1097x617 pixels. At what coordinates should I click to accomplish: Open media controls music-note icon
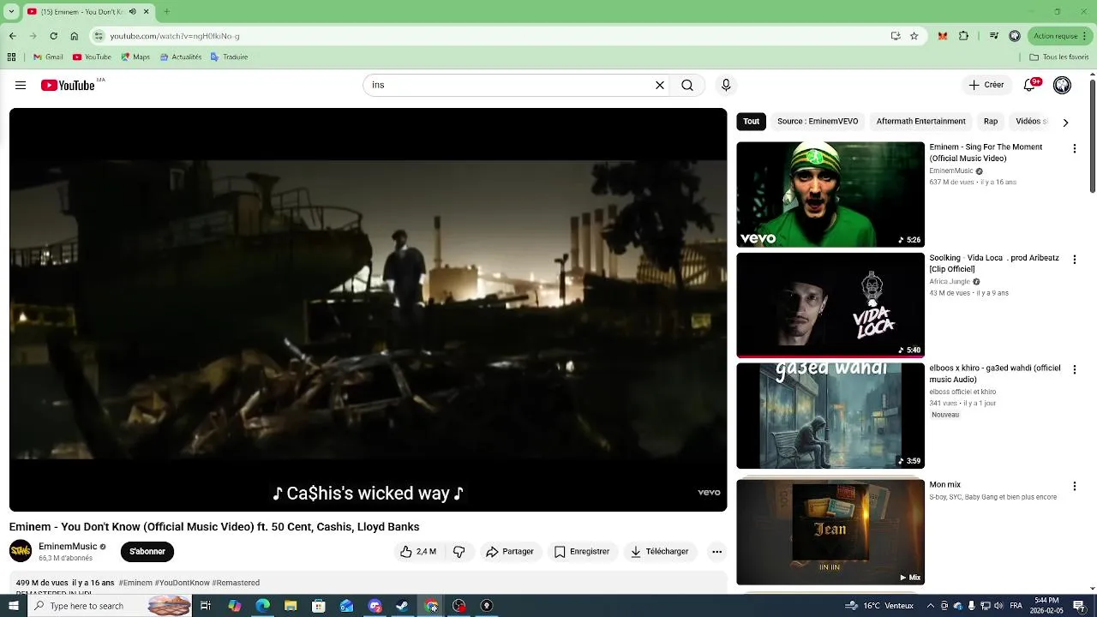994,36
